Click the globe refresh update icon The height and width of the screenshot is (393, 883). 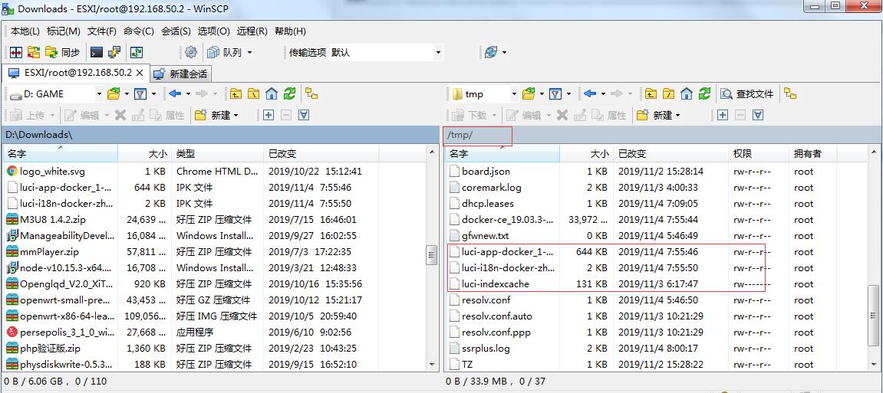click(x=491, y=52)
